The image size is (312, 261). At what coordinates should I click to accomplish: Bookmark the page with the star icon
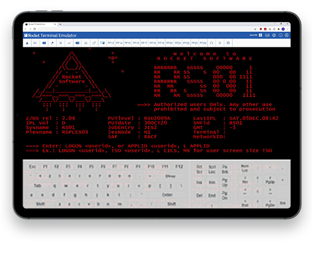(x=255, y=29)
